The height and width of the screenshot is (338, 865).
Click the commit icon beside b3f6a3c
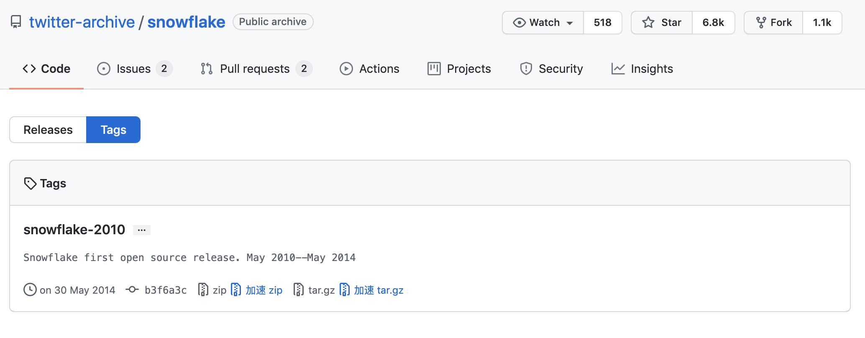(132, 289)
